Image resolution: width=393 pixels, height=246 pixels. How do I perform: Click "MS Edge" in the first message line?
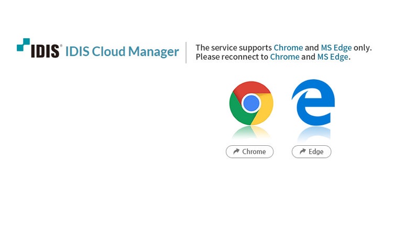point(336,48)
